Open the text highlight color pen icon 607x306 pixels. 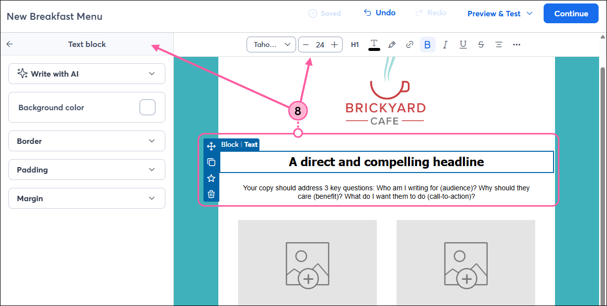[x=392, y=44]
